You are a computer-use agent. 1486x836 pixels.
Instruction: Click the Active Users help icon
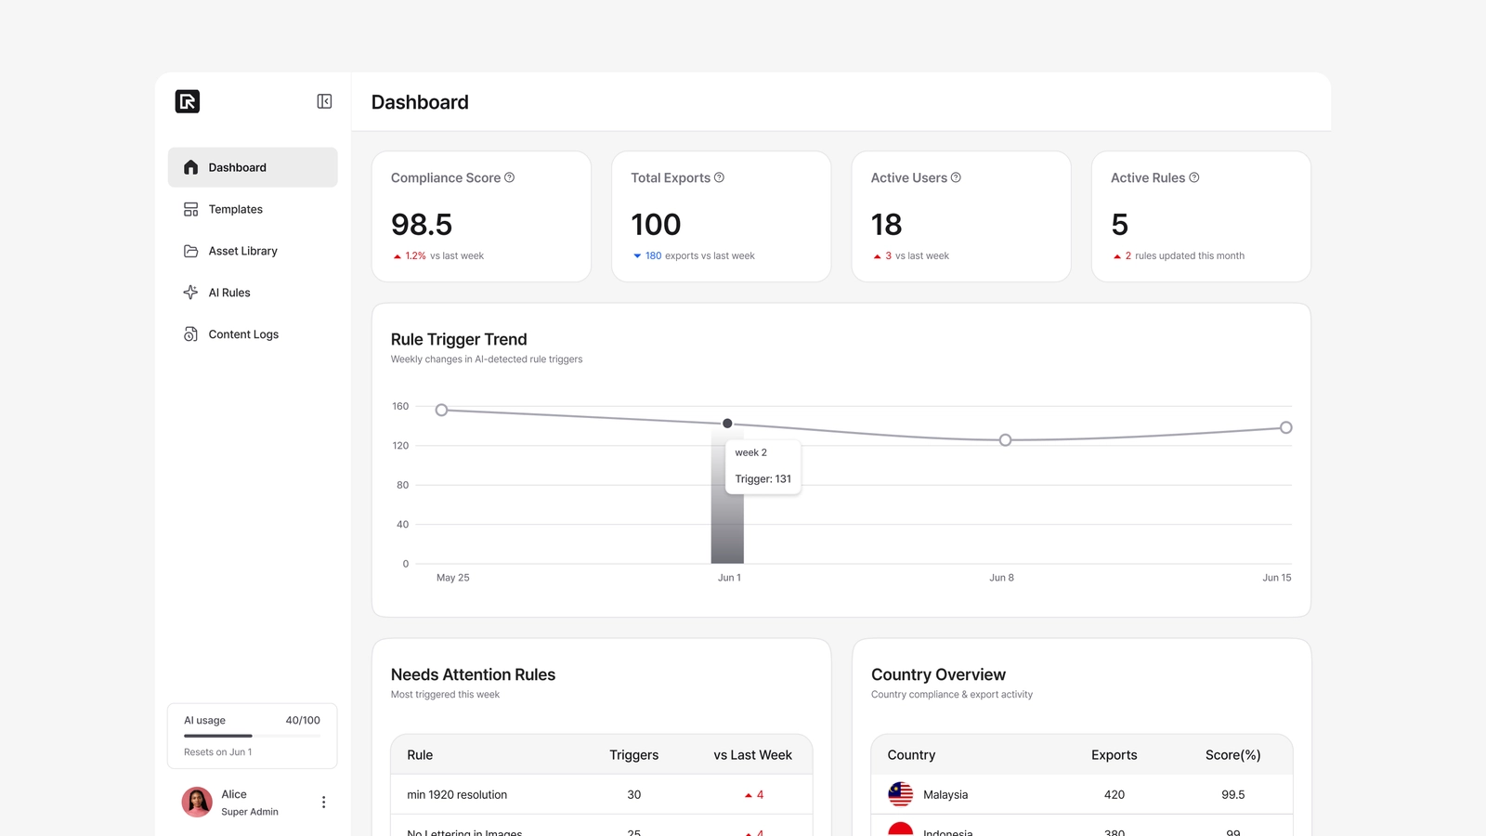(x=956, y=177)
